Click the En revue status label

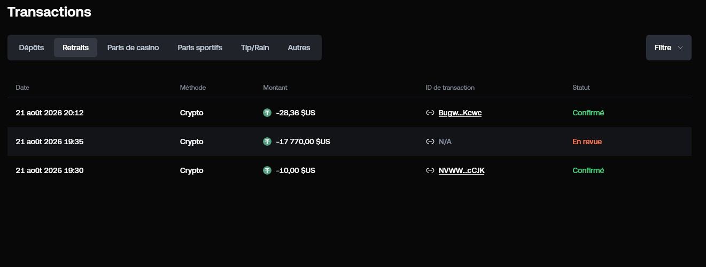(x=587, y=142)
